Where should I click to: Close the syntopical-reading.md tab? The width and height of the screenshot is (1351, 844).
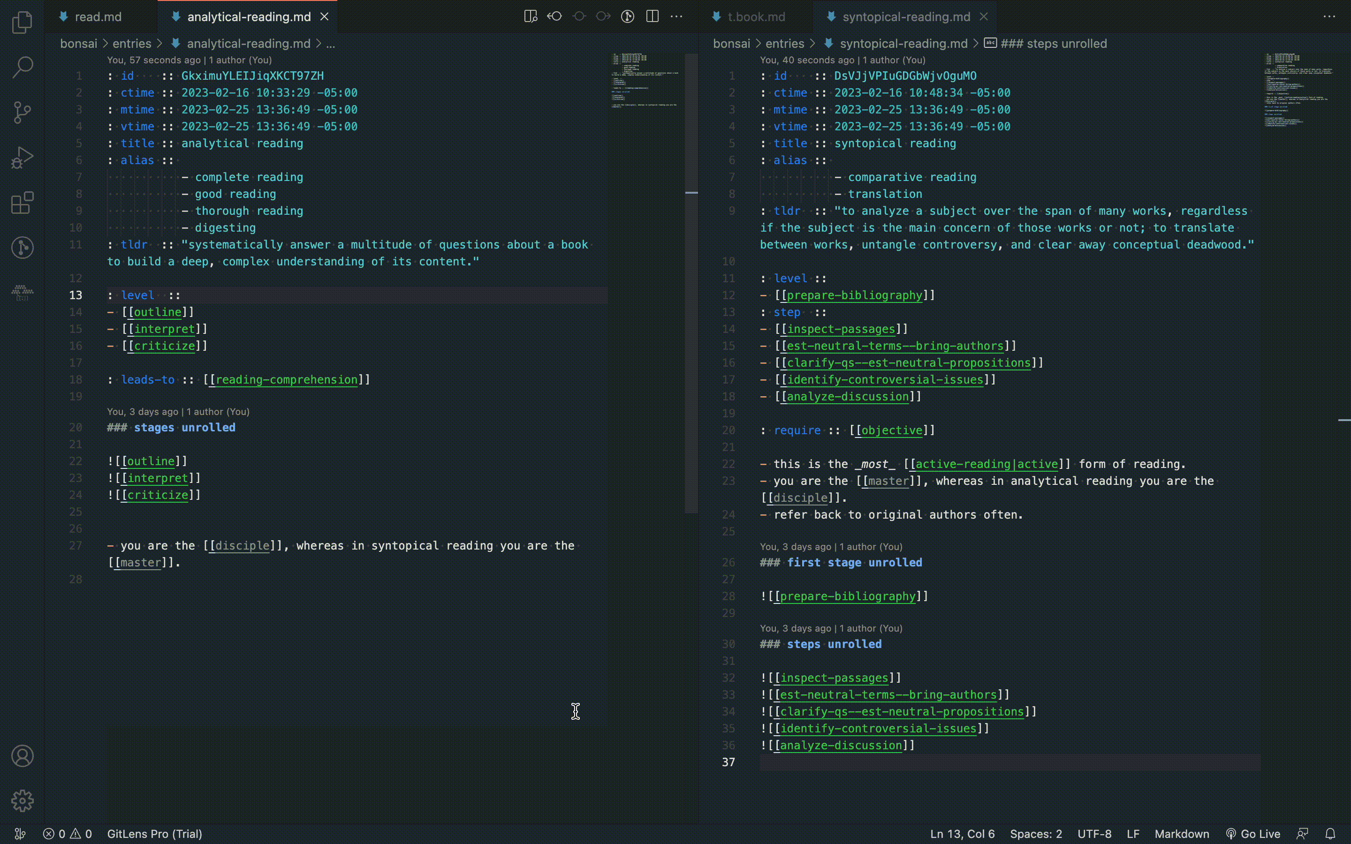[x=984, y=17]
